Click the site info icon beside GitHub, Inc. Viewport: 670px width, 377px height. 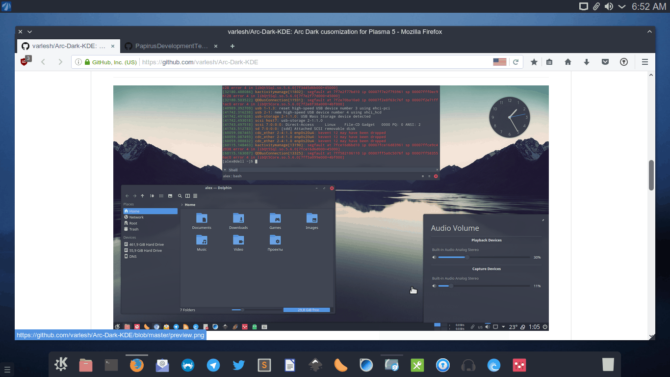[78, 62]
